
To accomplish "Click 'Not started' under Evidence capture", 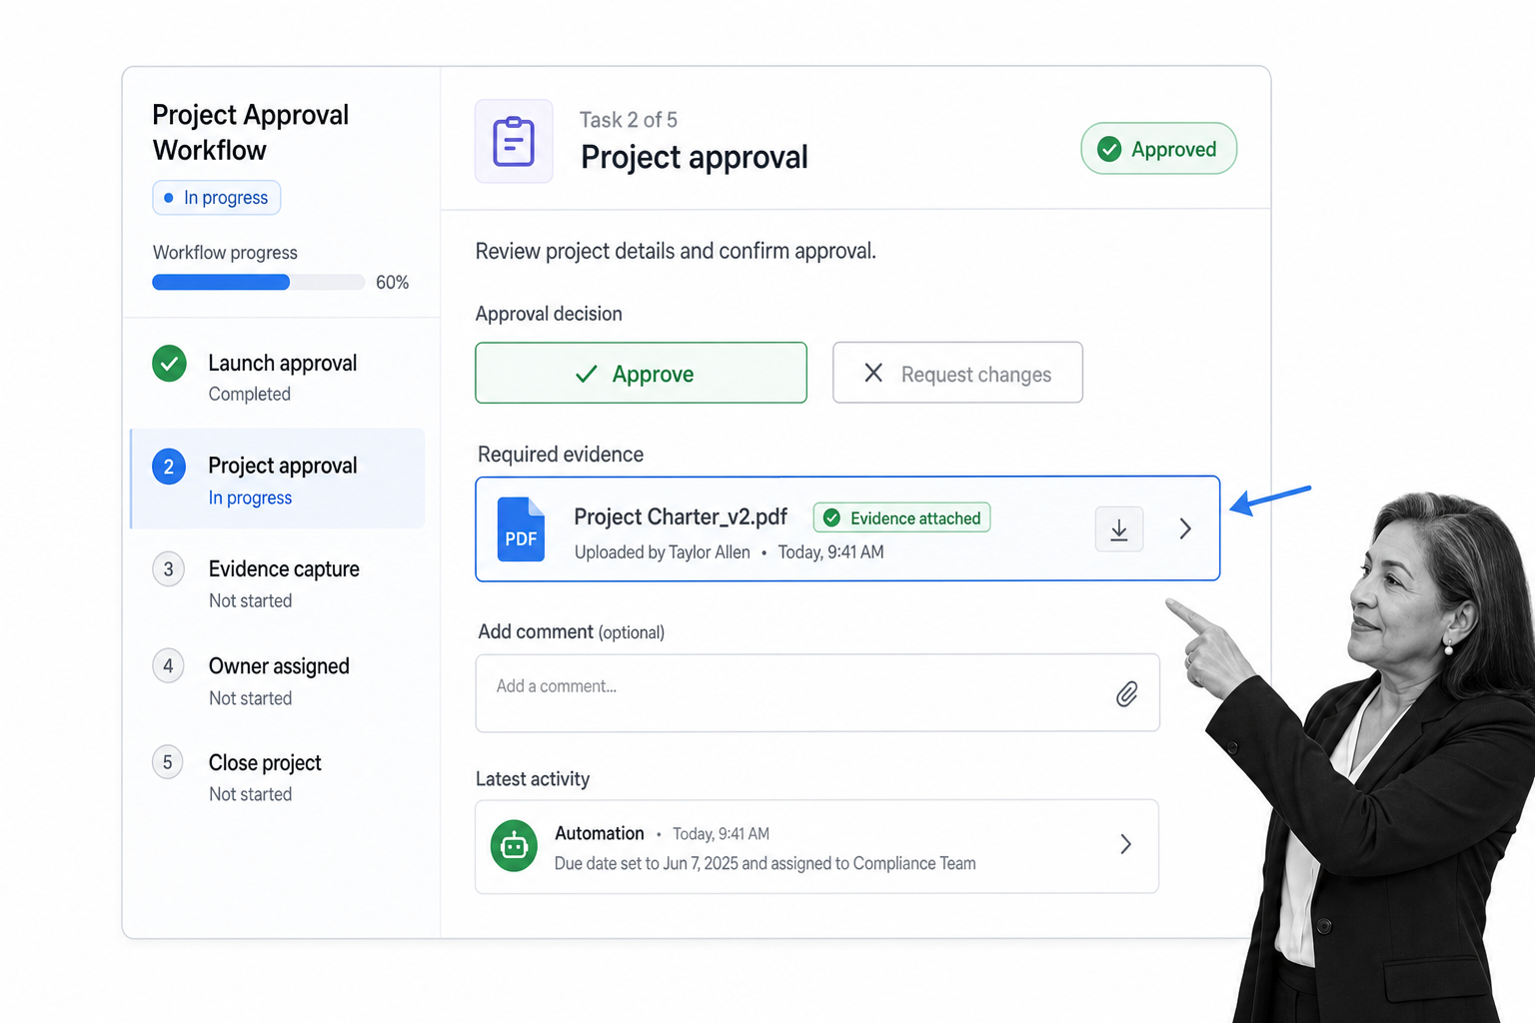I will tap(250, 601).
